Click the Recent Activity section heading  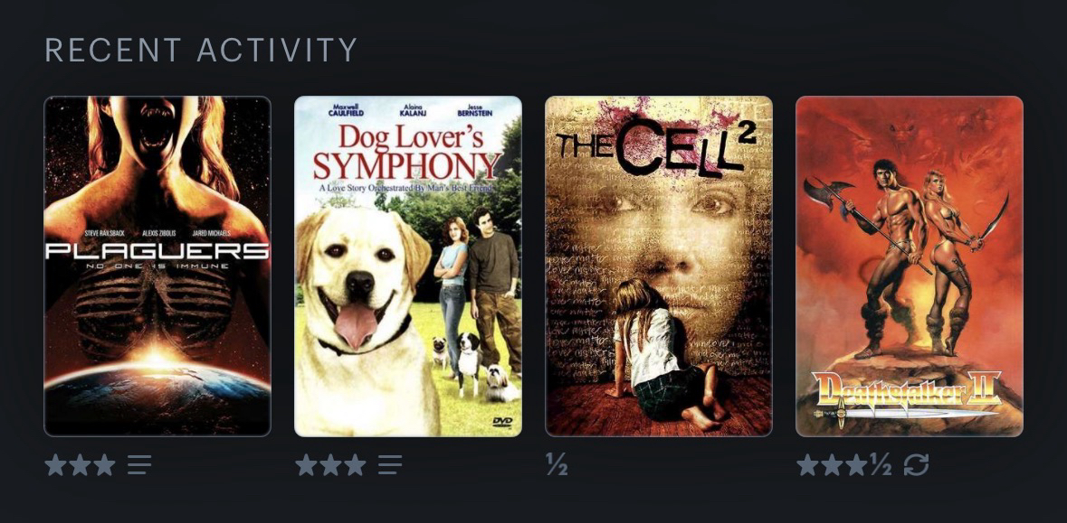click(x=201, y=51)
